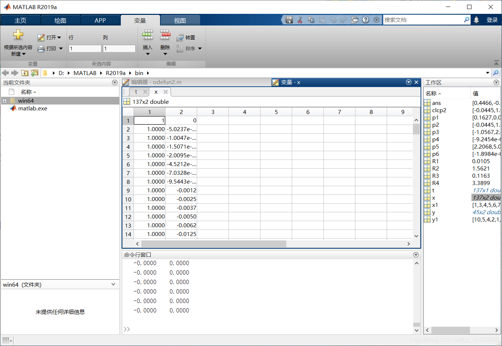The width and height of the screenshot is (502, 346).
Task: Open the APP ribbon tab
Action: 100,20
